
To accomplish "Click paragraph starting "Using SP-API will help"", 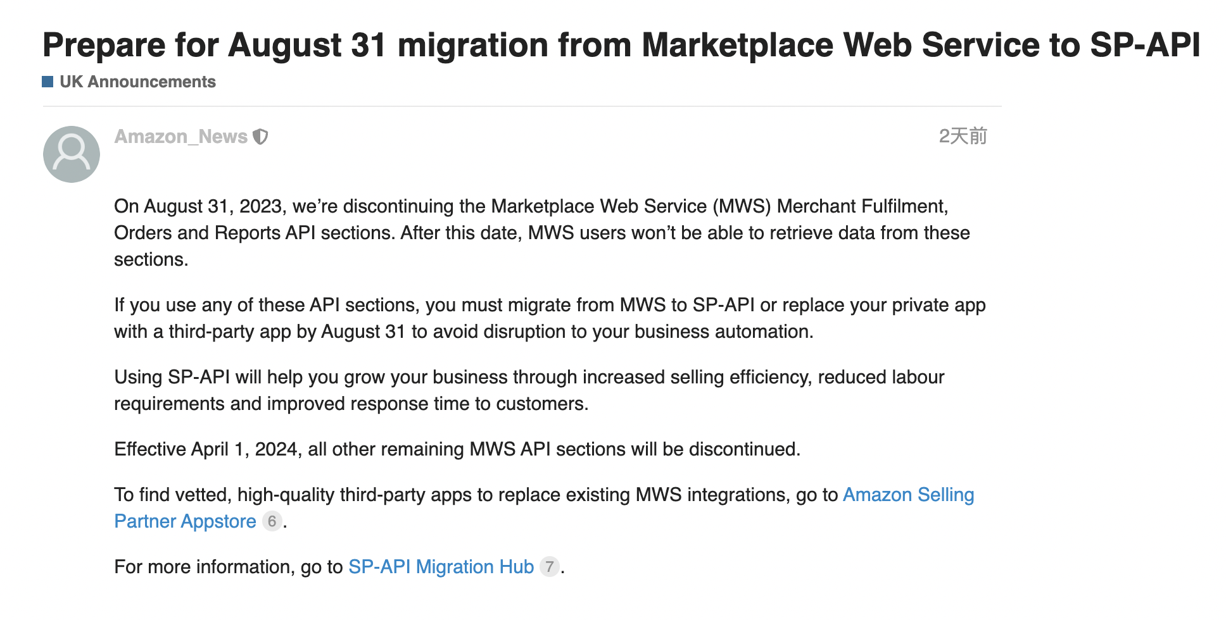I will [x=529, y=377].
